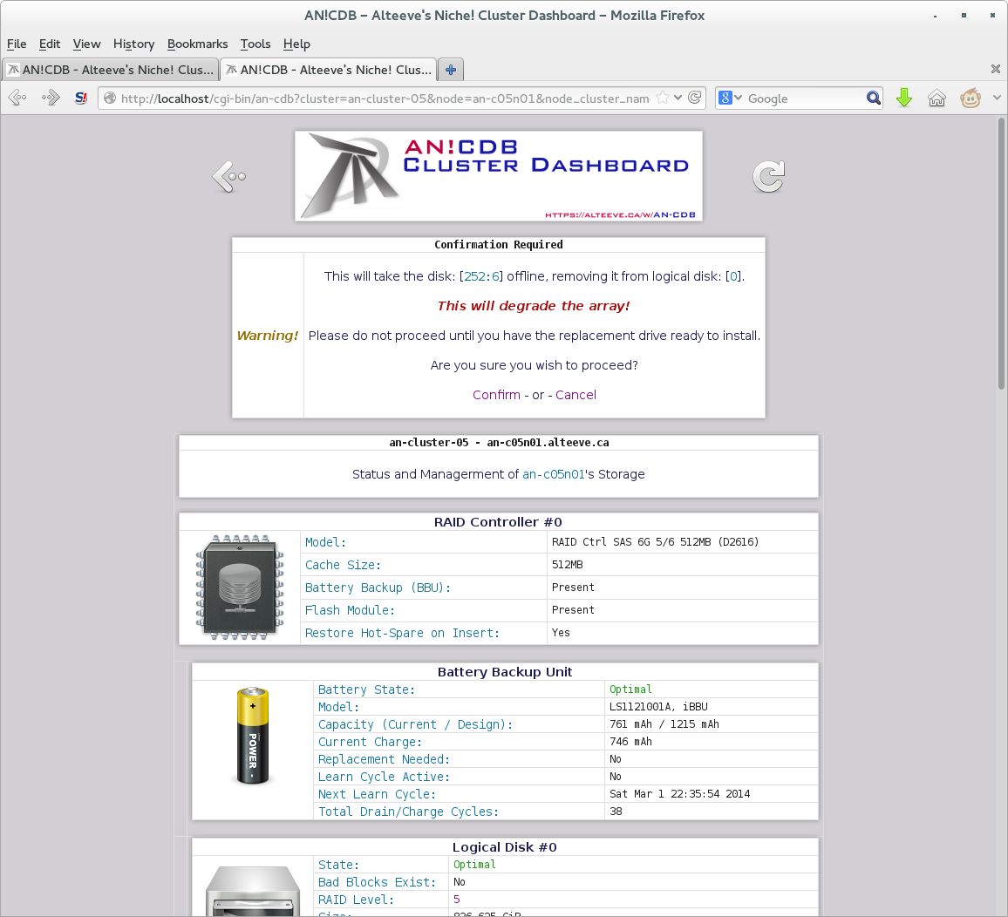
Task: Bookmark this page with star icon
Action: click(x=663, y=98)
